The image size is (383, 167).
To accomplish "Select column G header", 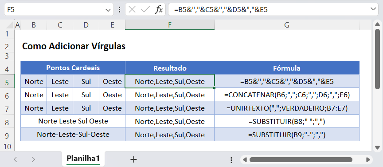I will pyautogui.click(x=287, y=25).
